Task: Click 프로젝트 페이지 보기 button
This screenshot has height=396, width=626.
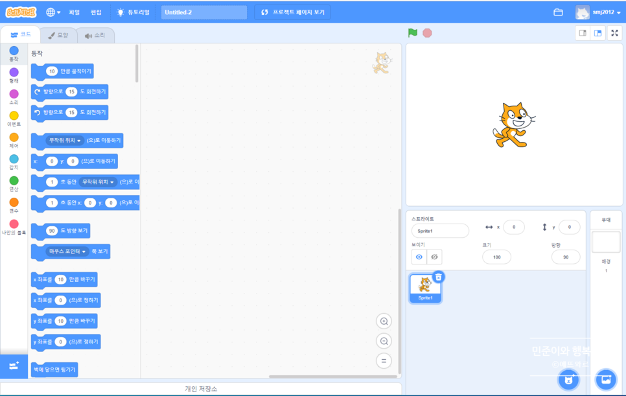Action: [x=292, y=12]
